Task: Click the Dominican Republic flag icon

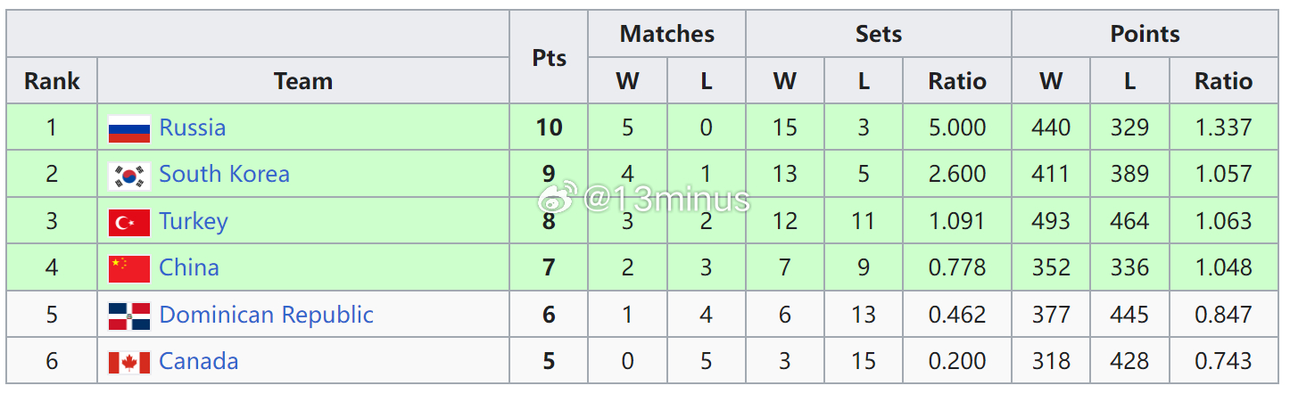Action: (128, 316)
